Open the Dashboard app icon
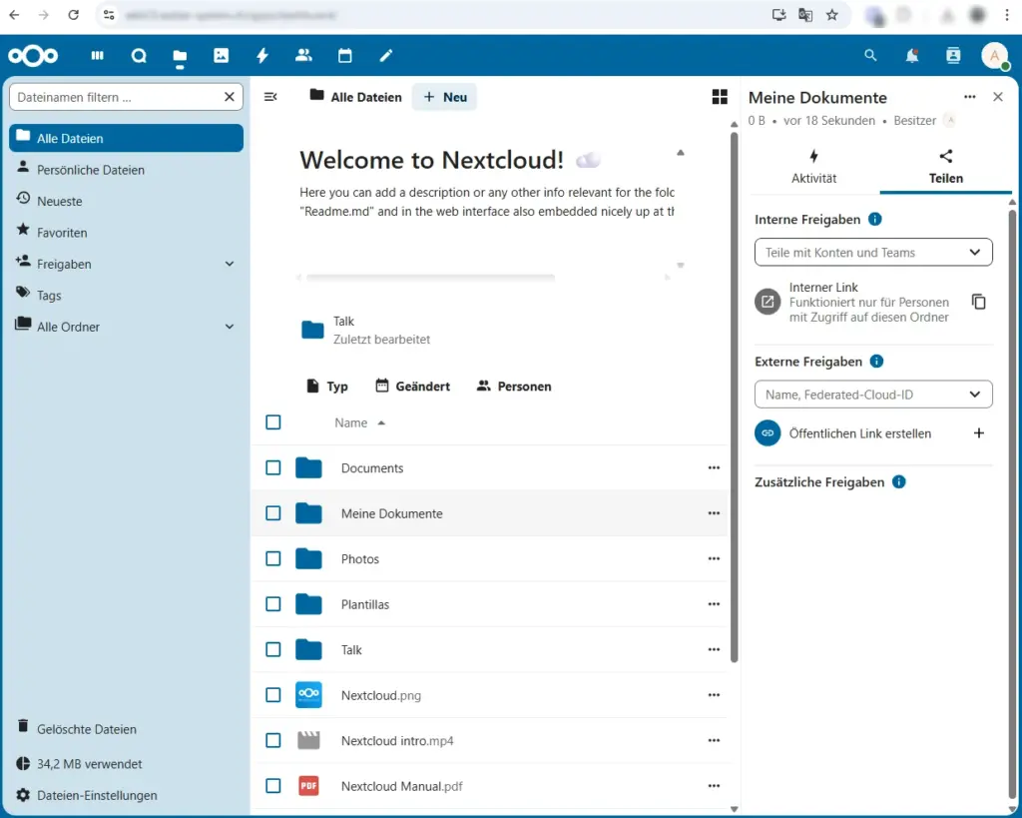 coord(97,56)
